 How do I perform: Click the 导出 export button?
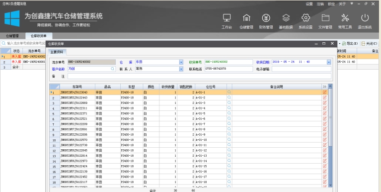pos(350,44)
